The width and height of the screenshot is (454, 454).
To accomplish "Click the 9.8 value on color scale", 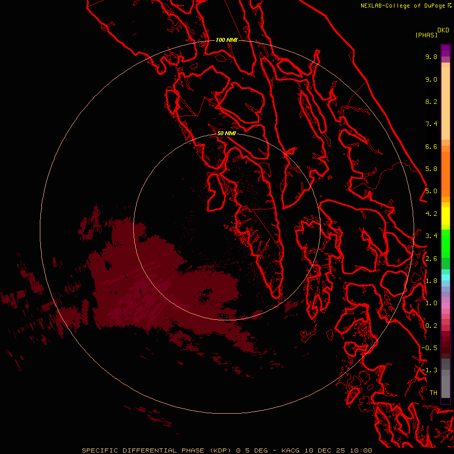I will (431, 56).
